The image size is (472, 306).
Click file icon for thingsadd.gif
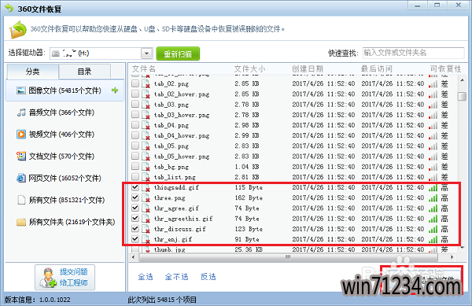(x=146, y=187)
